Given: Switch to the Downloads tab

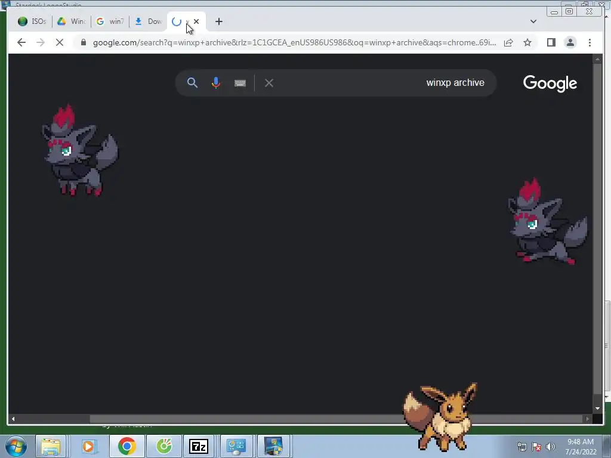Looking at the screenshot, I should 149,21.
